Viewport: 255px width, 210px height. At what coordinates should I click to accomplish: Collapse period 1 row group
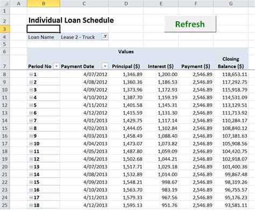31,74
